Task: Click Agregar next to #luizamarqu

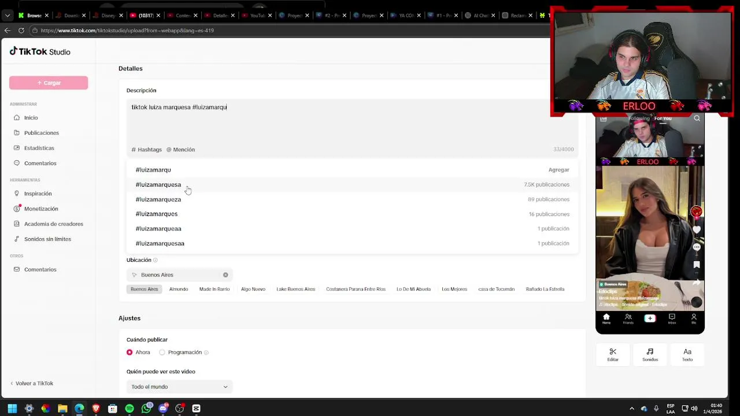Action: (x=558, y=170)
